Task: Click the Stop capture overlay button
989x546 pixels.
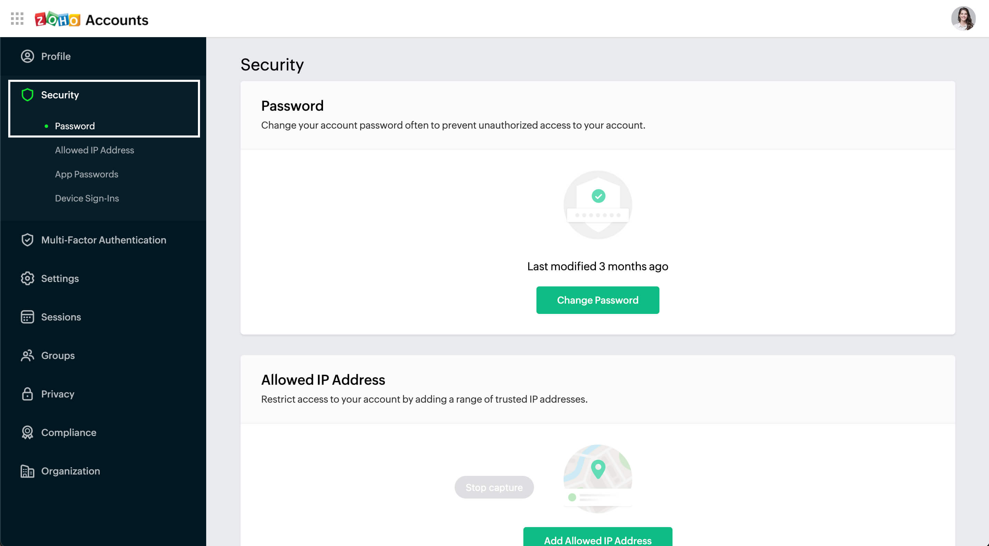Action: [x=494, y=487]
